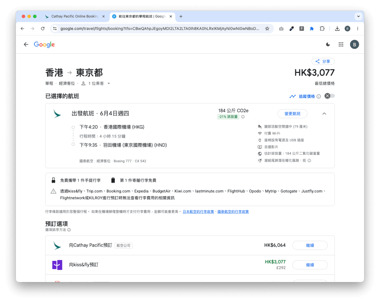Image resolution: width=380 pixels, height=303 pixels.
Task: Click 繼續 for kiss&fly booking
Action: click(310, 265)
